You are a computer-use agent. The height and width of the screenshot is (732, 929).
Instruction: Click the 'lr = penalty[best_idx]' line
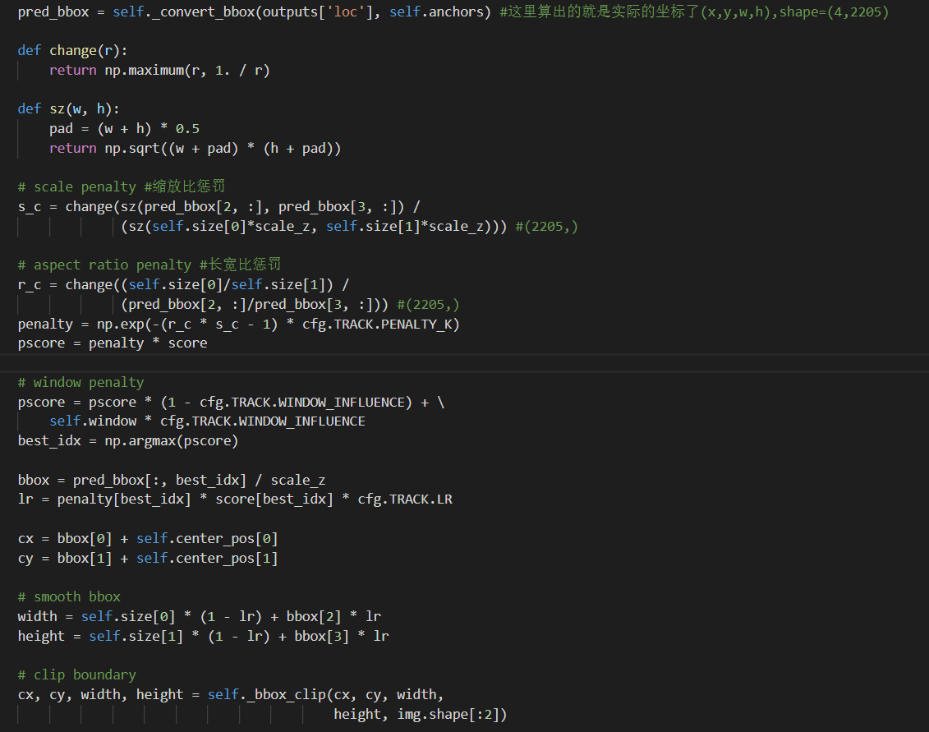[x=235, y=499]
